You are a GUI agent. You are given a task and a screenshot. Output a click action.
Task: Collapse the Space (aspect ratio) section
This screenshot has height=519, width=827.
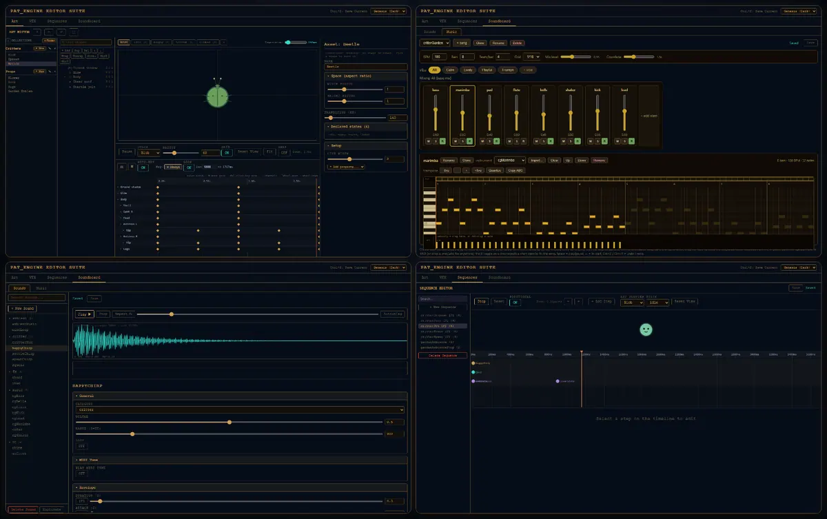coord(365,76)
